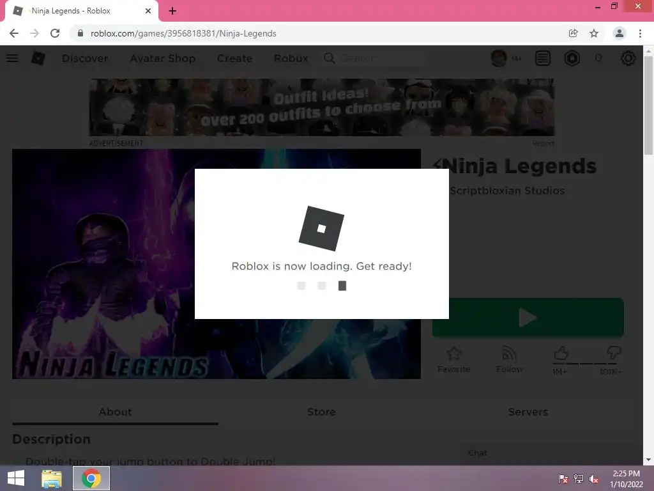Open the Chrome three-dot menu
The height and width of the screenshot is (491, 654).
pos(640,33)
